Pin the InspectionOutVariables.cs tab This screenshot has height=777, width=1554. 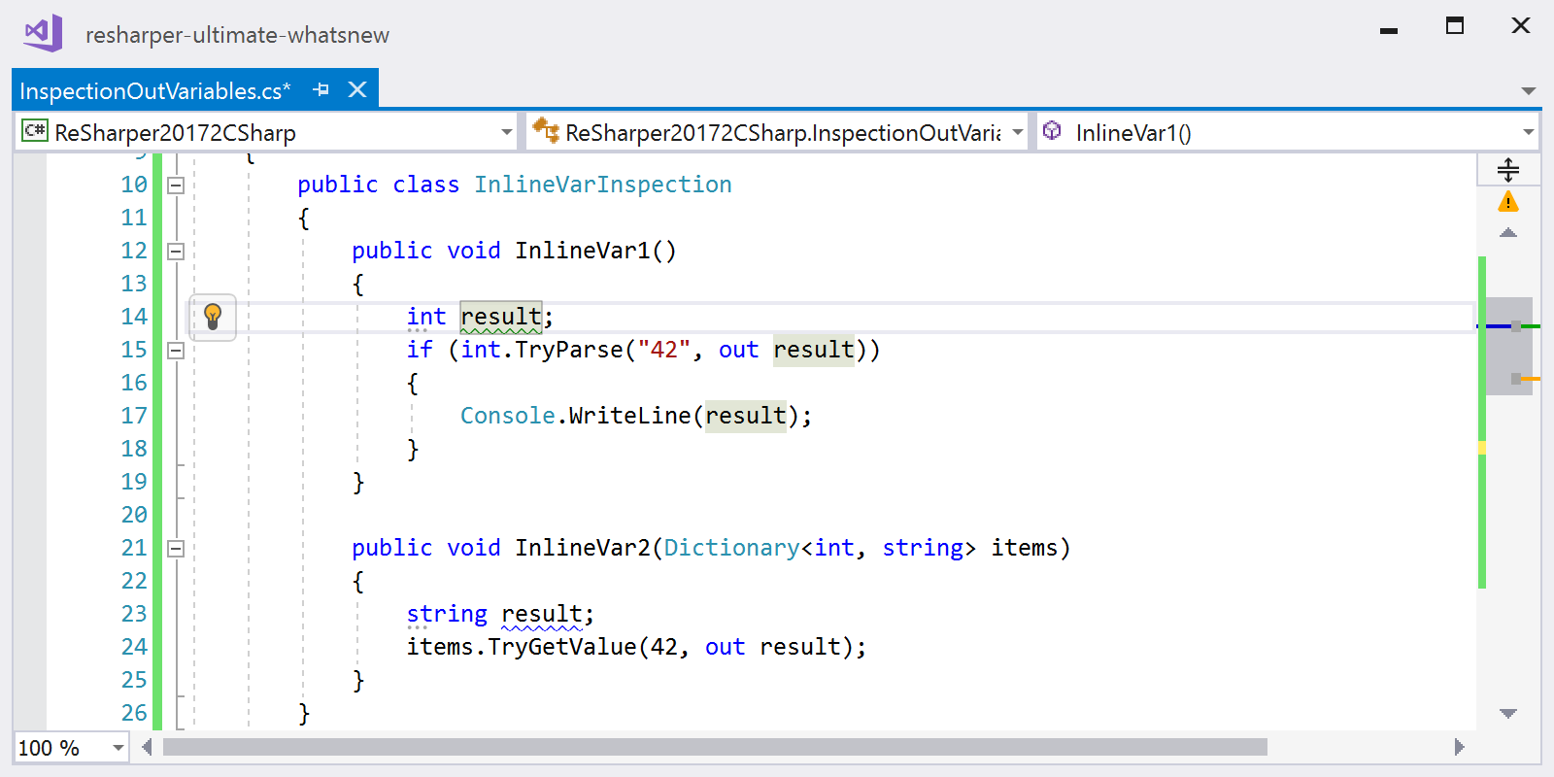point(321,89)
